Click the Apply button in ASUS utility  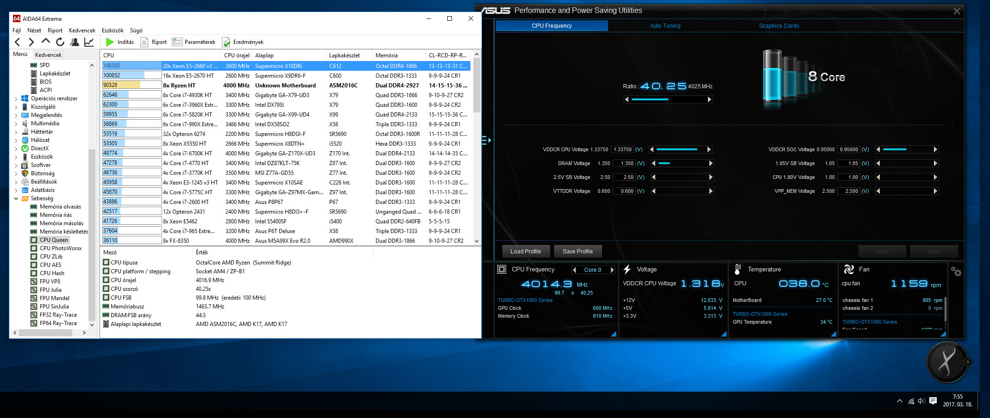pos(934,252)
